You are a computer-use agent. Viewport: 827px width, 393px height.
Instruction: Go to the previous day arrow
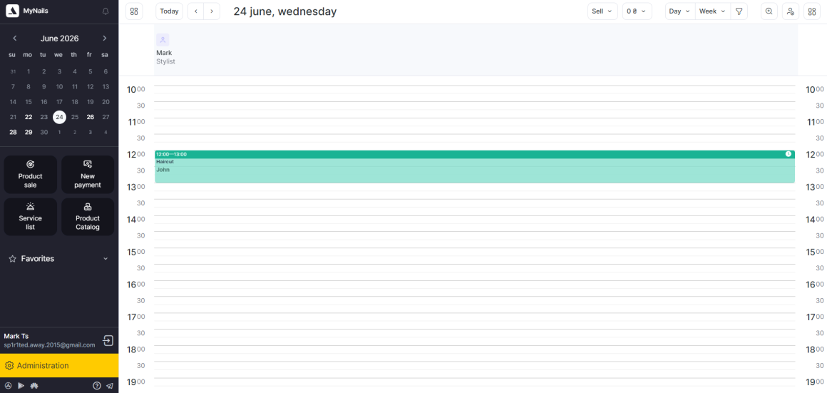pyautogui.click(x=195, y=11)
